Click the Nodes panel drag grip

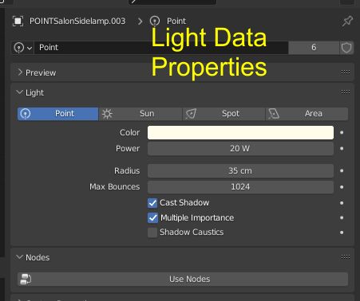coord(346,257)
